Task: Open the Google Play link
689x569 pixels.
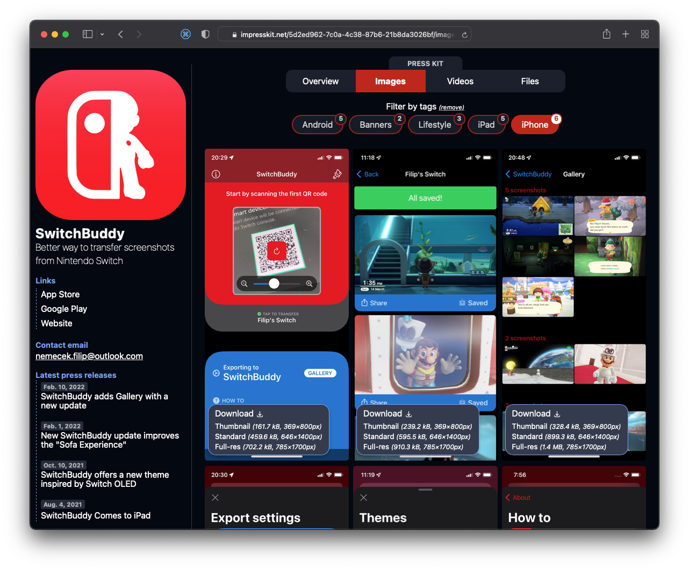Action: 64,309
